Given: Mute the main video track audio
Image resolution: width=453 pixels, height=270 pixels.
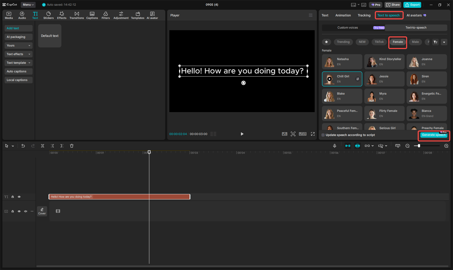Looking at the screenshot, I should coord(26,211).
